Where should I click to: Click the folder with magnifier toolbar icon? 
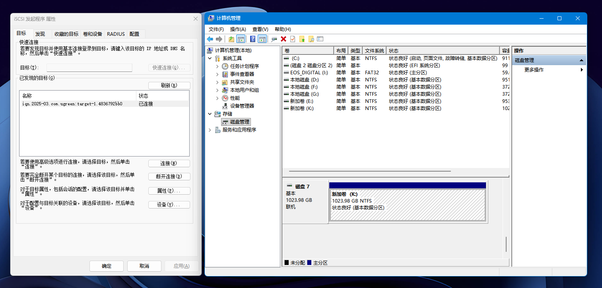coord(311,39)
